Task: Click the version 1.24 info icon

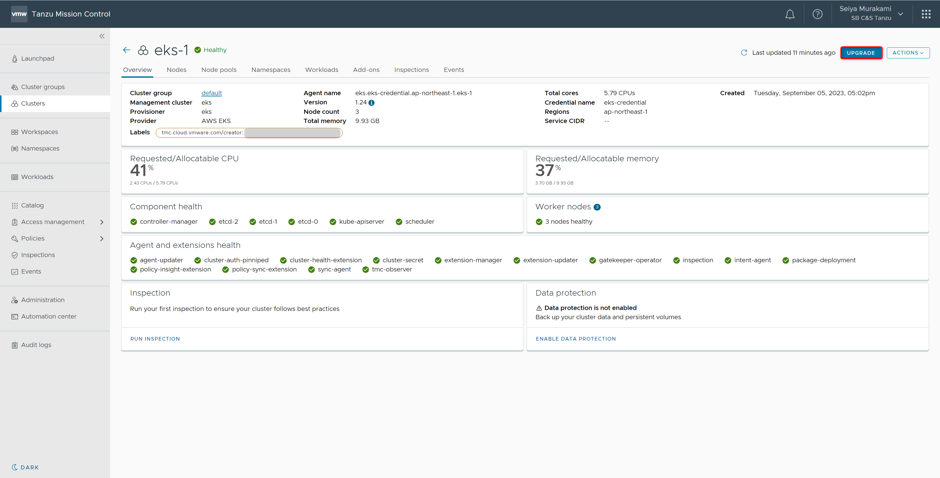Action: pyautogui.click(x=371, y=103)
